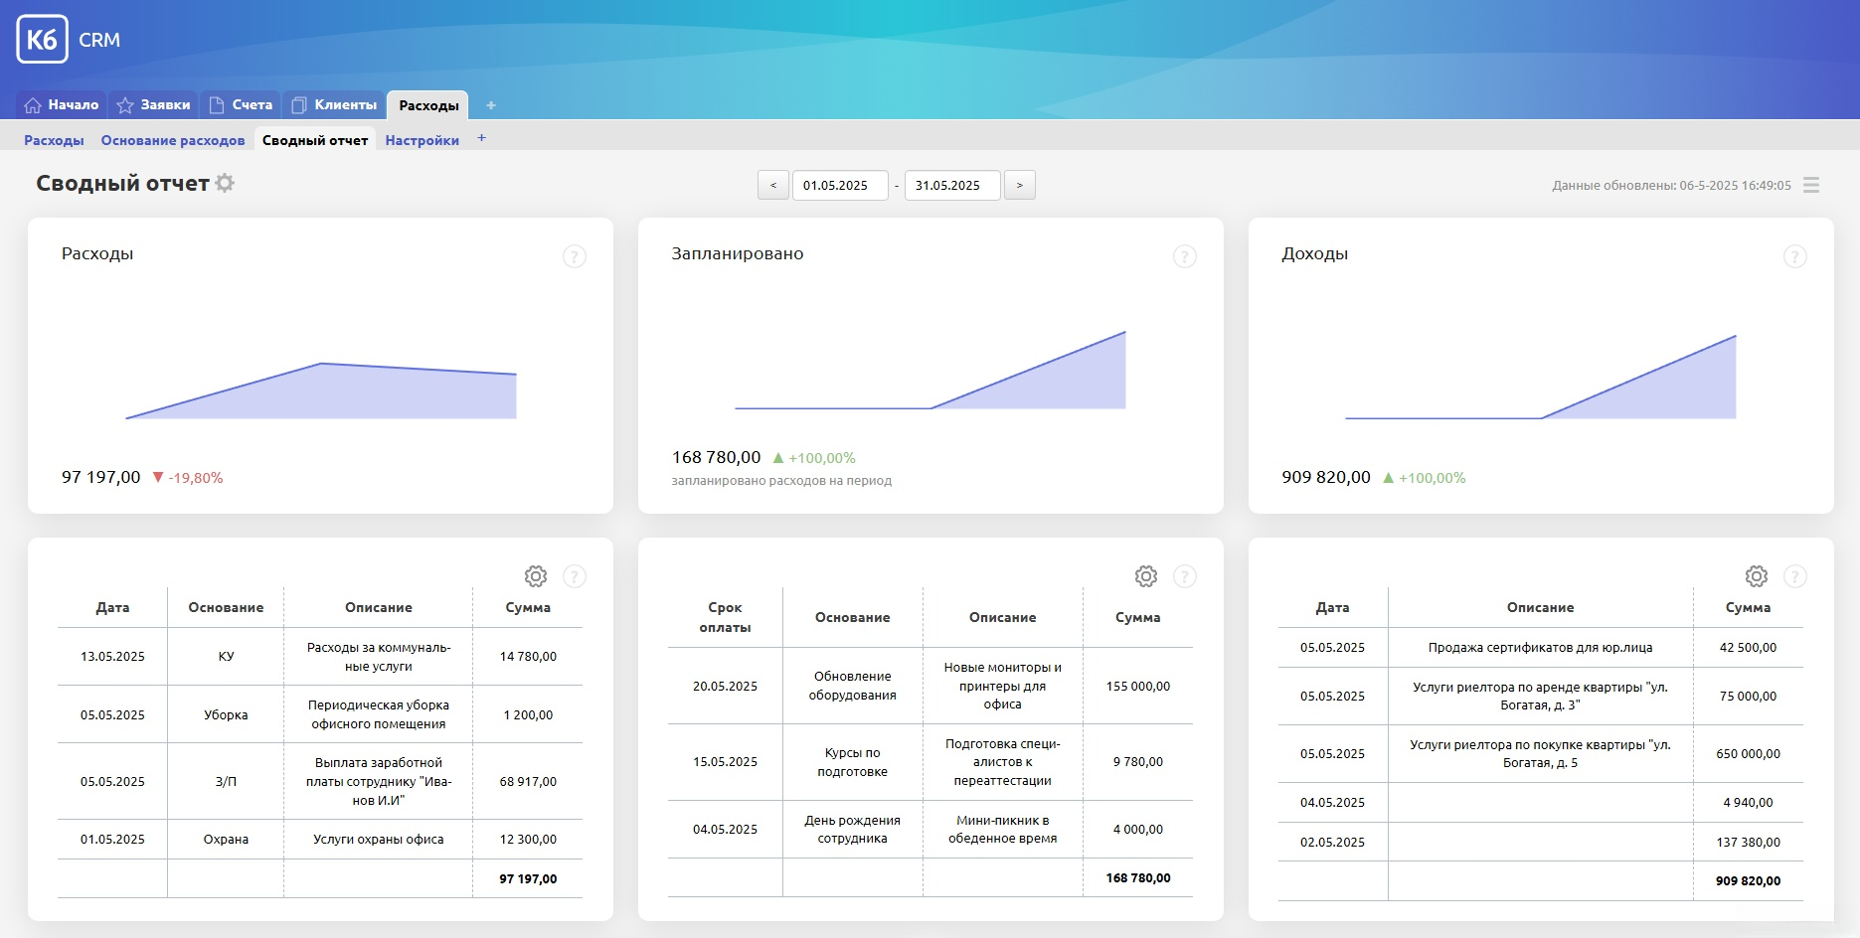Open gear settings for the planned payments table

coord(1146,576)
